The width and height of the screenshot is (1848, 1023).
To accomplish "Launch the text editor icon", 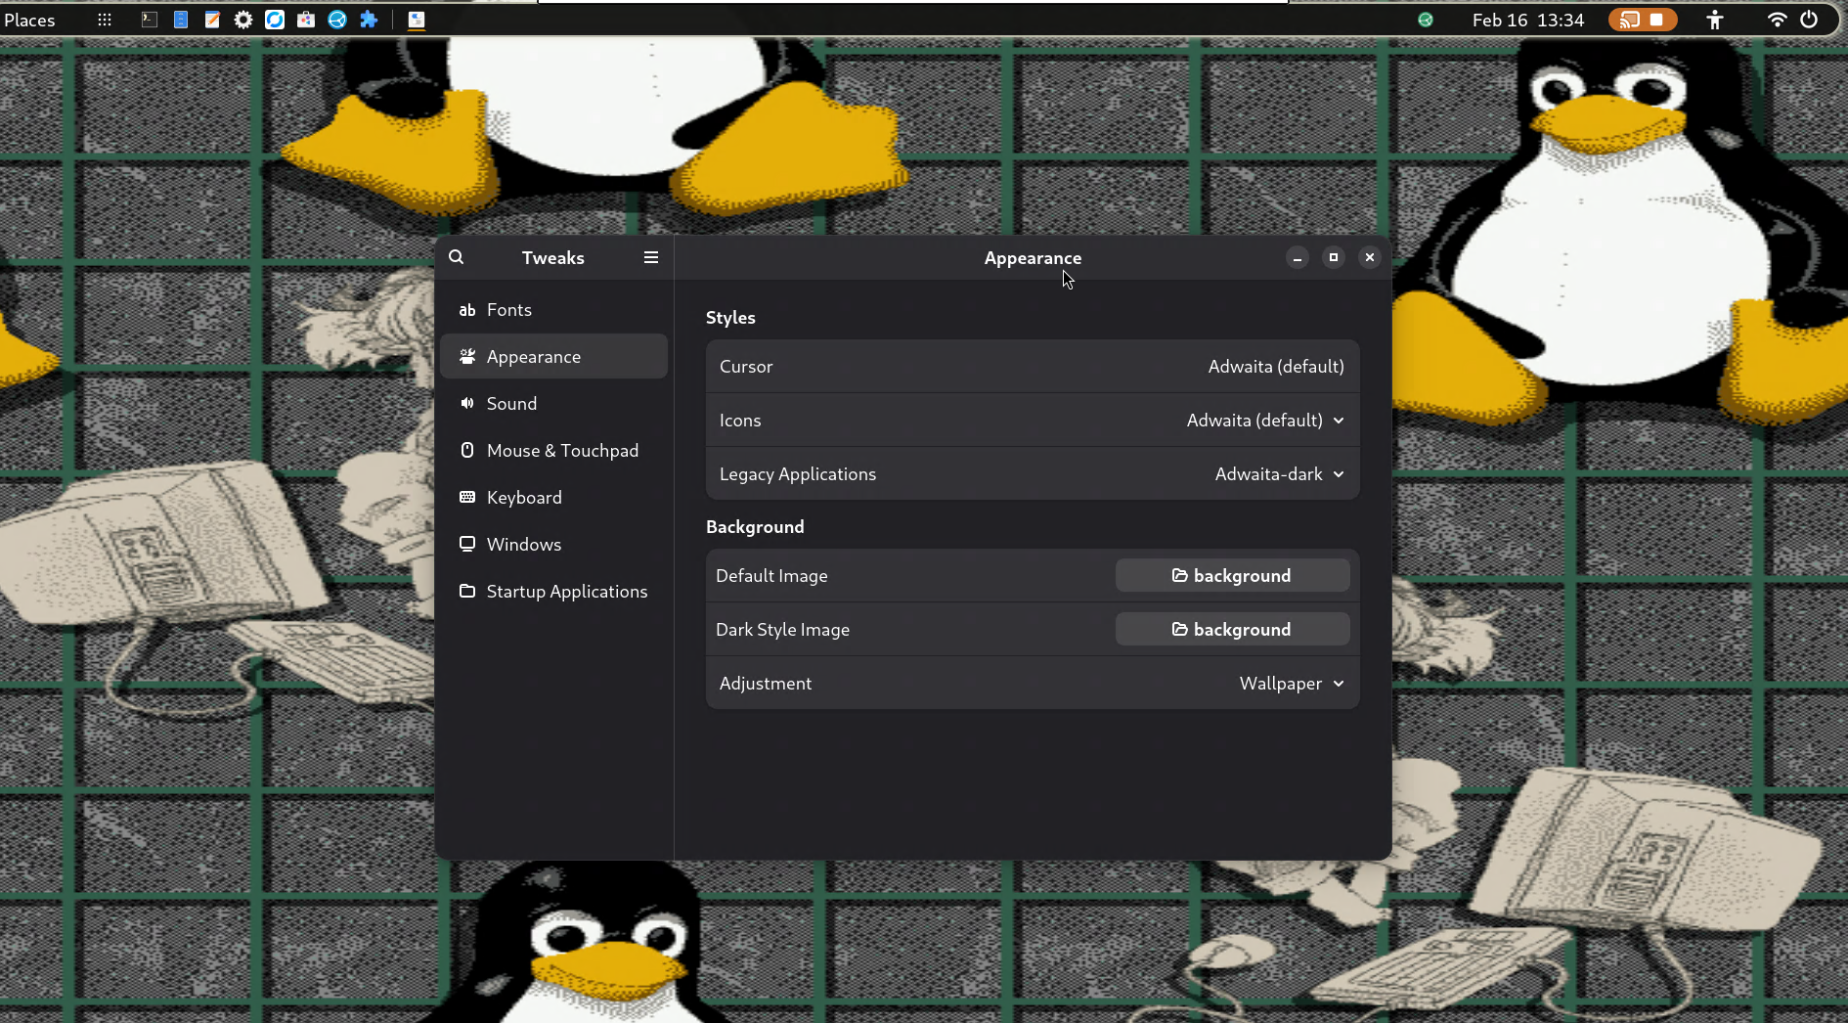I will pyautogui.click(x=212, y=20).
